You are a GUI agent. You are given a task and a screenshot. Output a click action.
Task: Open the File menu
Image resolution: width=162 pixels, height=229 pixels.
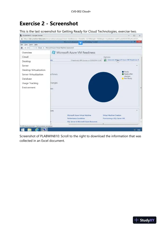[x=22, y=45]
